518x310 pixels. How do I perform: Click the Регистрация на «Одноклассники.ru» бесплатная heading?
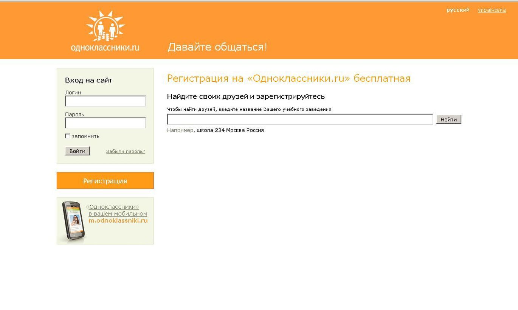click(289, 78)
